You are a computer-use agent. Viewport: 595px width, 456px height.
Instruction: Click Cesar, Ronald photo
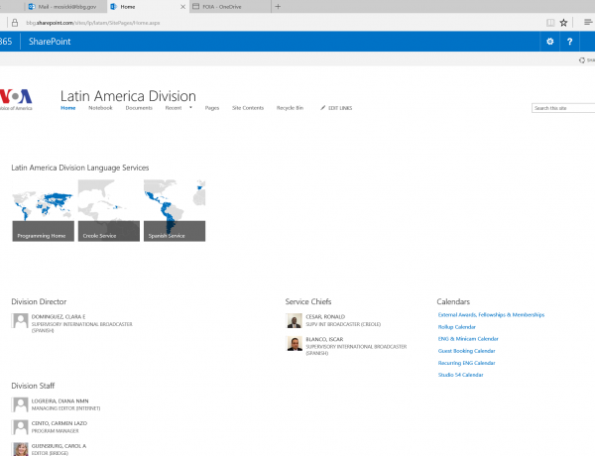pos(295,321)
